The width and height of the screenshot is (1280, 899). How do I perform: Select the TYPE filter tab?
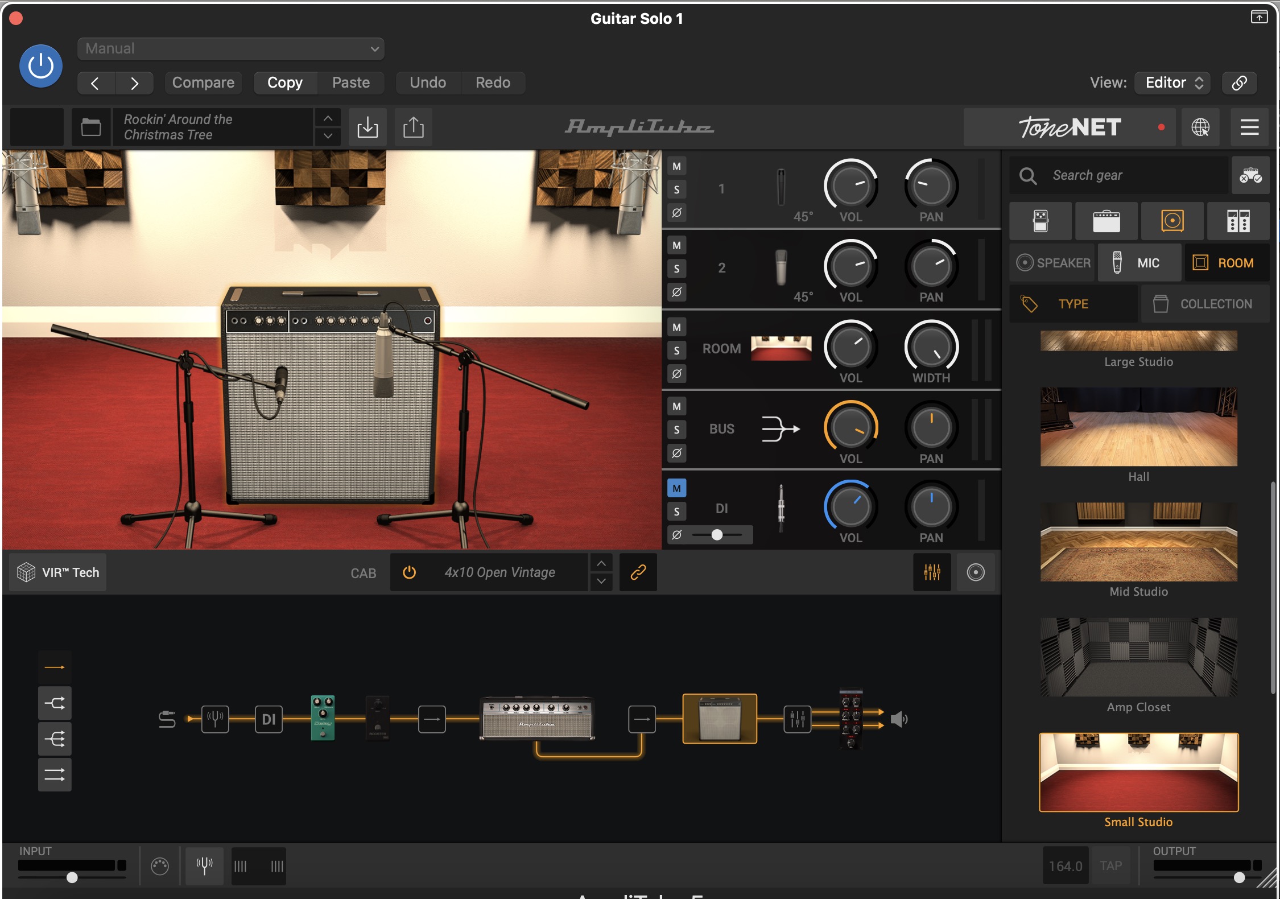pyautogui.click(x=1074, y=304)
